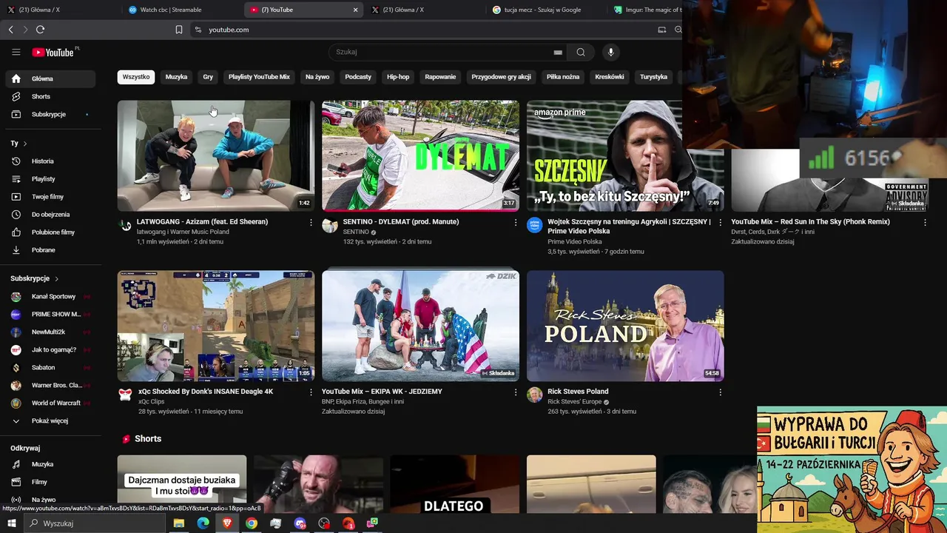
Task: Select the Piłka nożna chip
Action: coord(563,77)
